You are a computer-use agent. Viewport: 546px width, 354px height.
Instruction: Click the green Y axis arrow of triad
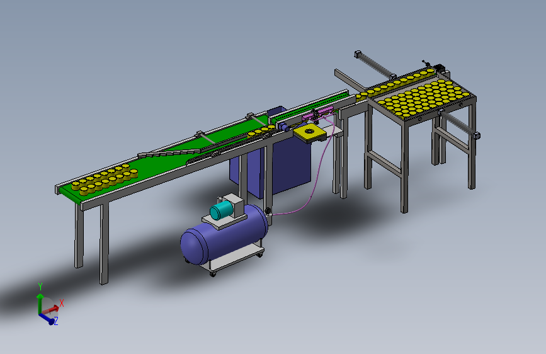pyautogui.click(x=40, y=303)
